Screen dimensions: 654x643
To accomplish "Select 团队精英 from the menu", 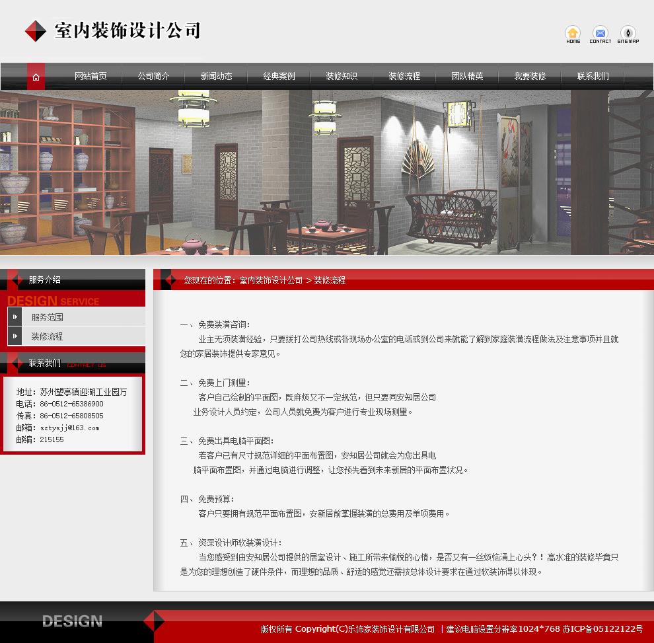I will point(468,76).
